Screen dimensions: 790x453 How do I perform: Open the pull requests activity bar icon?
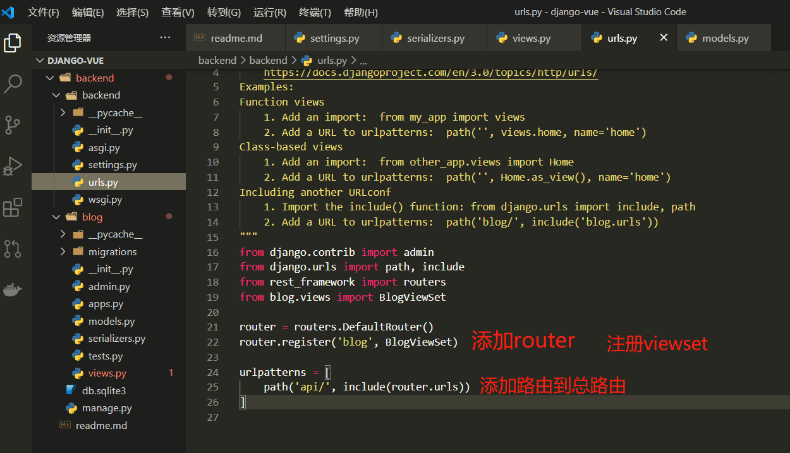click(x=13, y=248)
